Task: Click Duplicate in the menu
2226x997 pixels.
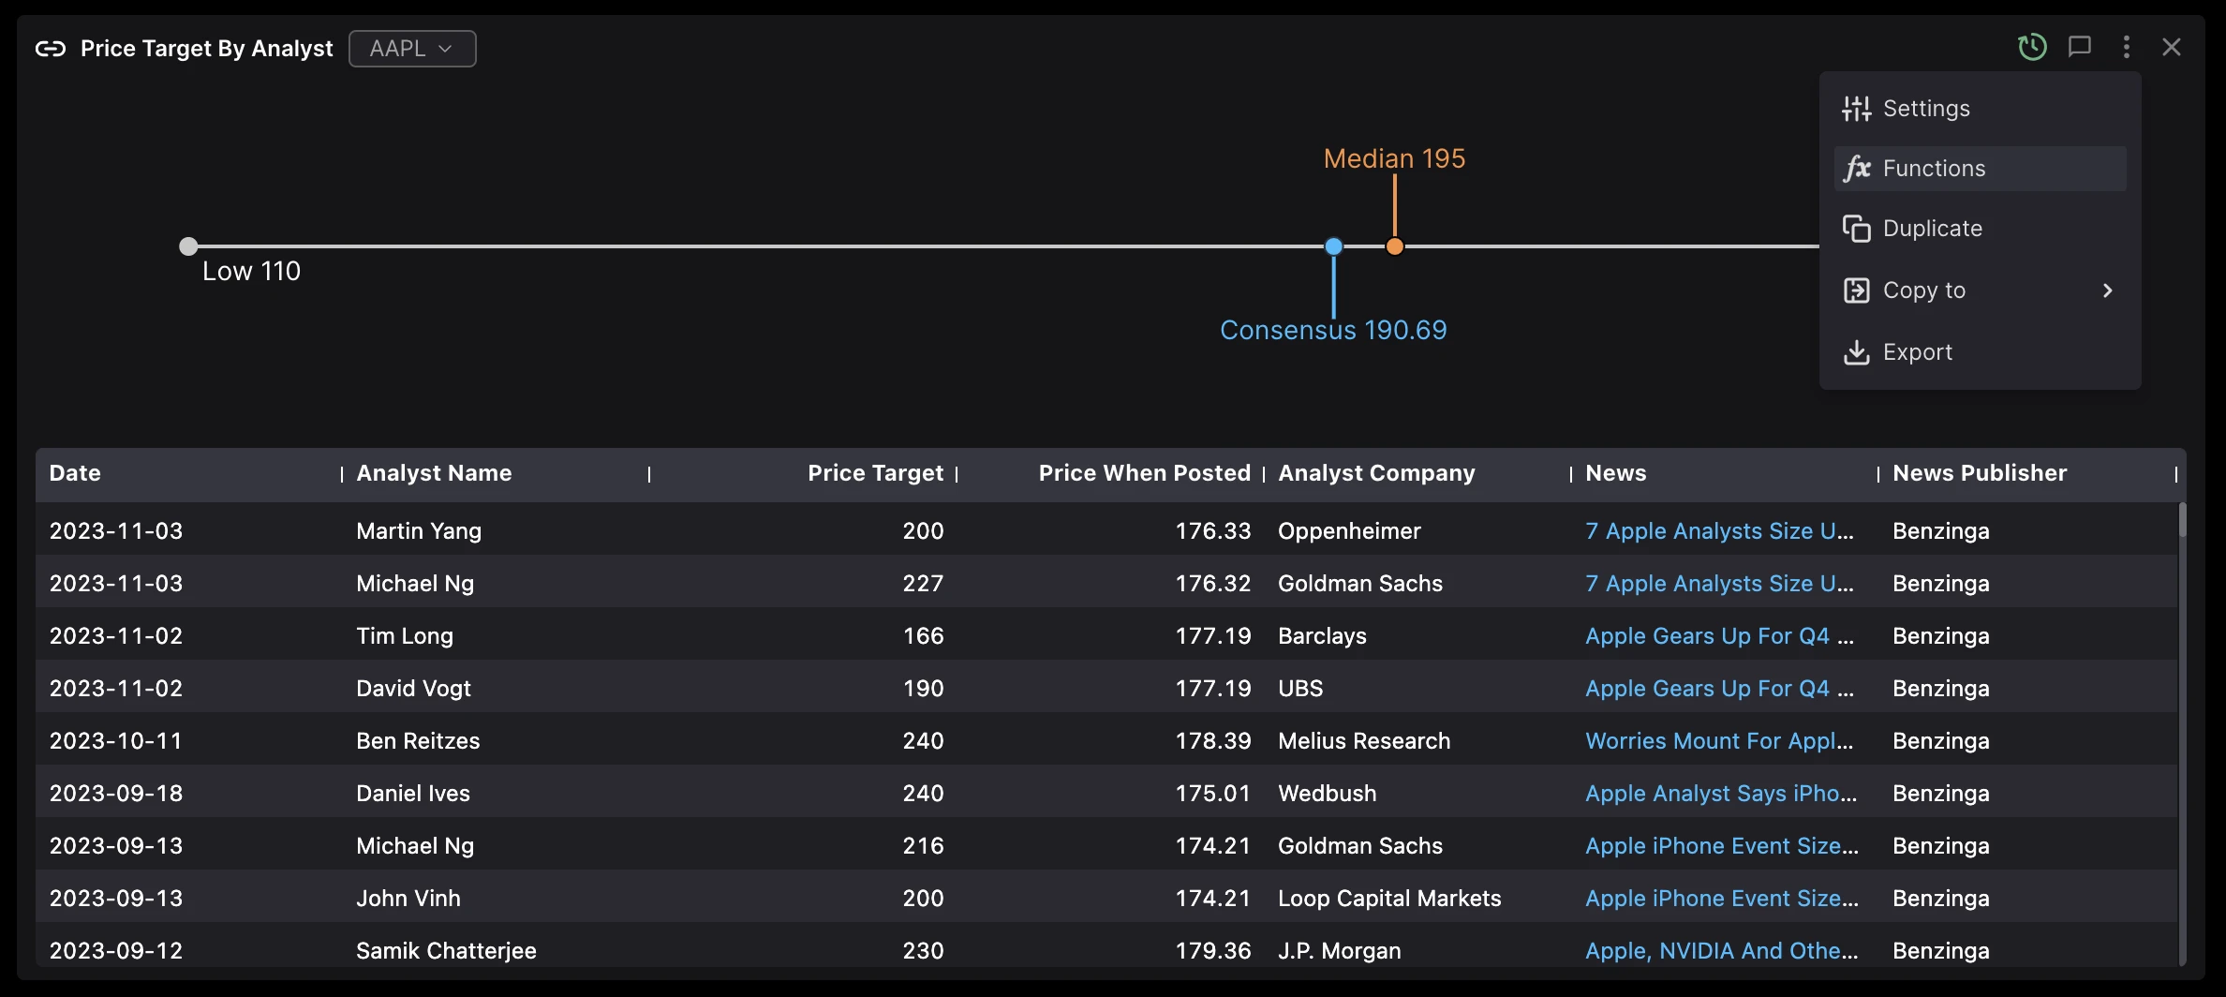Action: pyautogui.click(x=1932, y=229)
